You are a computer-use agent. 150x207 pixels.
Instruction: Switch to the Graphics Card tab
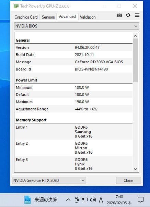coord(26,17)
